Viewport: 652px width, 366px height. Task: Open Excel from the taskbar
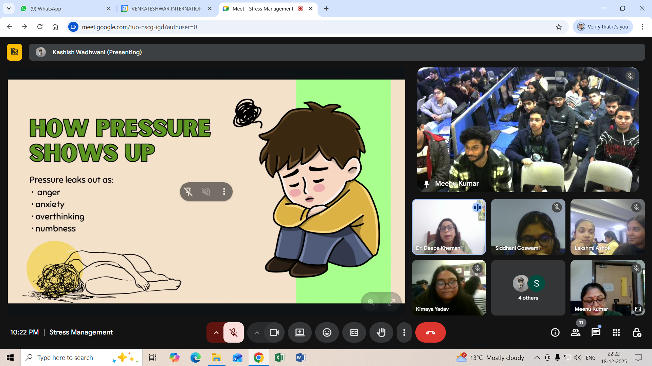coord(279,358)
